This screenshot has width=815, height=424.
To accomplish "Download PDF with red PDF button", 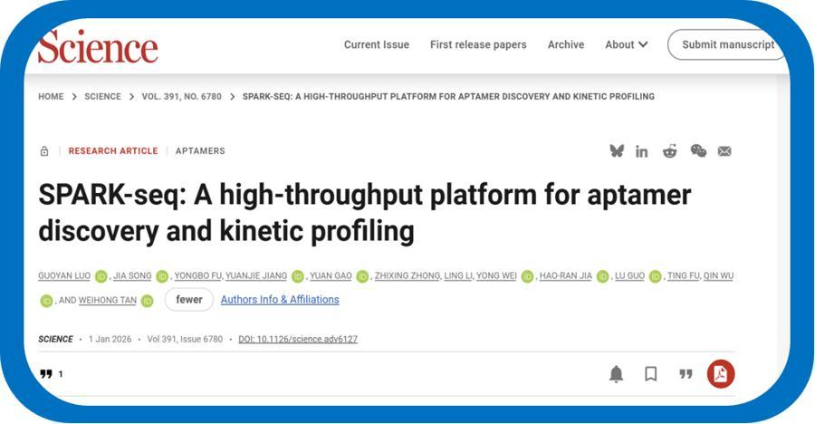I will pyautogui.click(x=721, y=374).
